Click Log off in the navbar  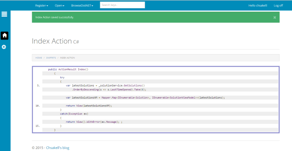point(278,5)
